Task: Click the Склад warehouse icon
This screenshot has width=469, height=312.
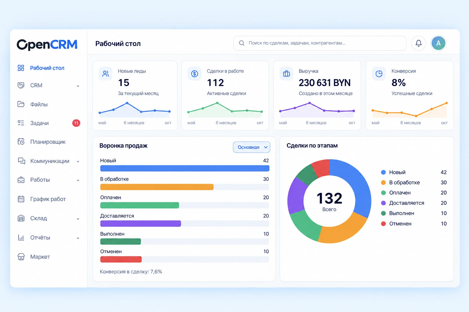Action: (21, 218)
